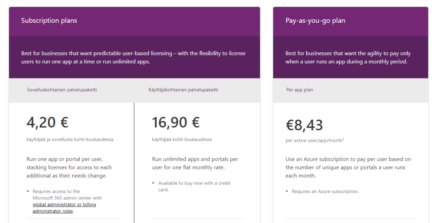The height and width of the screenshot is (223, 432).
Task: Click the Subscription plans heading
Action: pyautogui.click(x=49, y=20)
